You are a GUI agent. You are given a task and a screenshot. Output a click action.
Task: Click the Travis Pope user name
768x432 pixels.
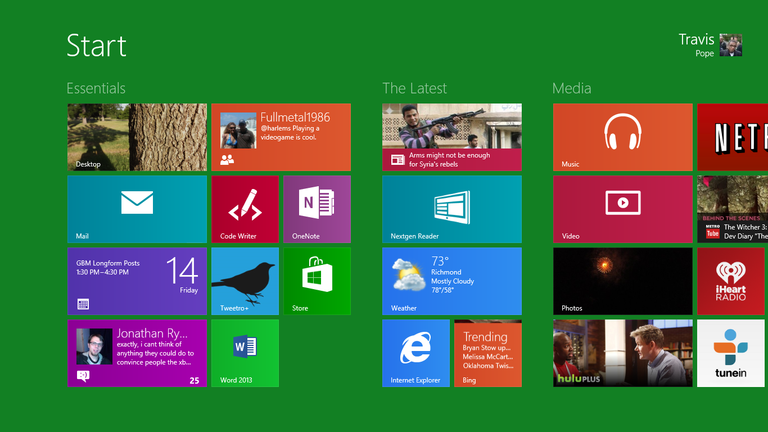697,45
